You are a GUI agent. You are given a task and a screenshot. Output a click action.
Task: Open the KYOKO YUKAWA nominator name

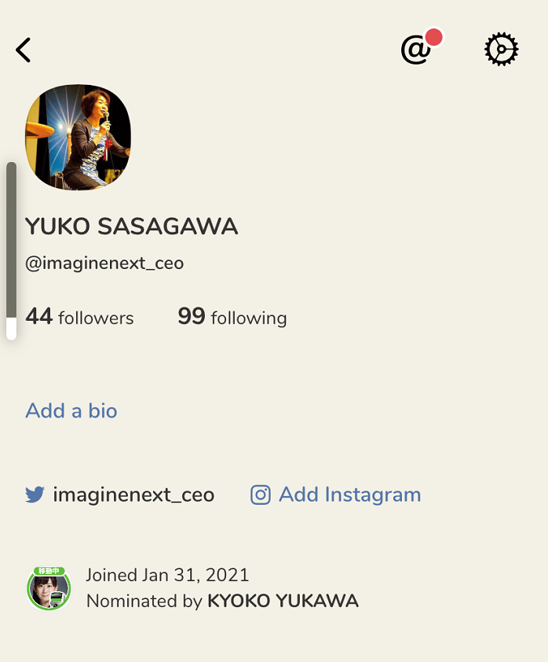283,601
